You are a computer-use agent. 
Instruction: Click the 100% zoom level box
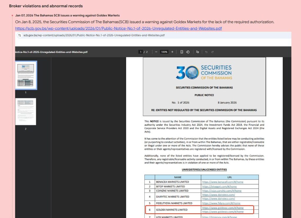pyautogui.click(x=164, y=52)
